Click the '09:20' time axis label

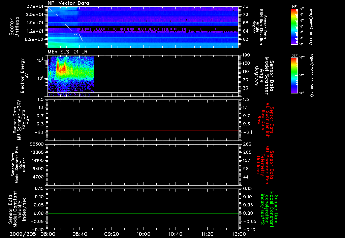point(112,234)
